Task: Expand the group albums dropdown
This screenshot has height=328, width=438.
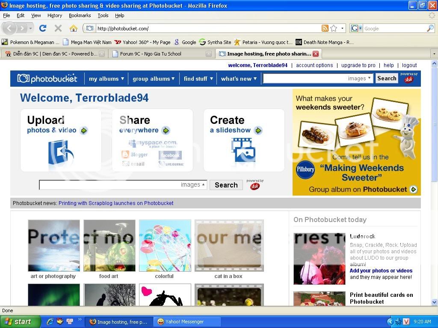Action: pyautogui.click(x=154, y=79)
